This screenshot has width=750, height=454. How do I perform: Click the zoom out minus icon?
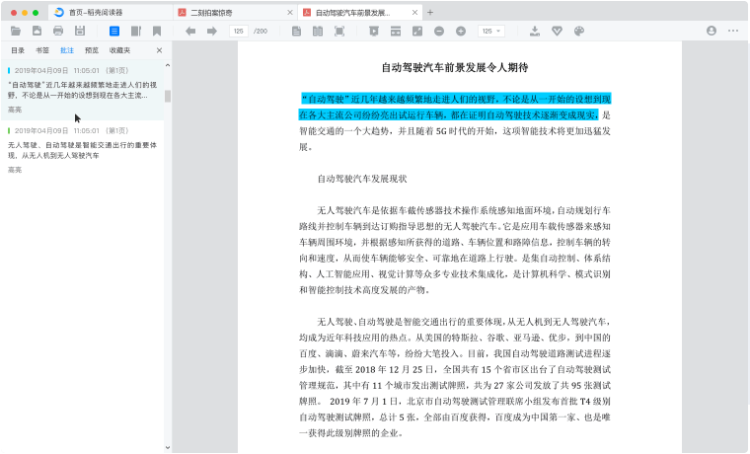pyautogui.click(x=438, y=32)
